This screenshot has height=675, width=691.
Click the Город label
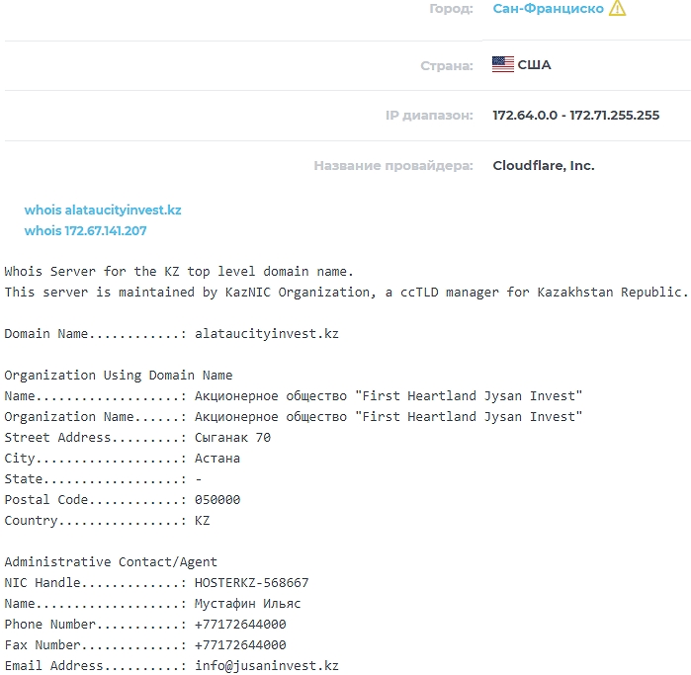pos(451,9)
